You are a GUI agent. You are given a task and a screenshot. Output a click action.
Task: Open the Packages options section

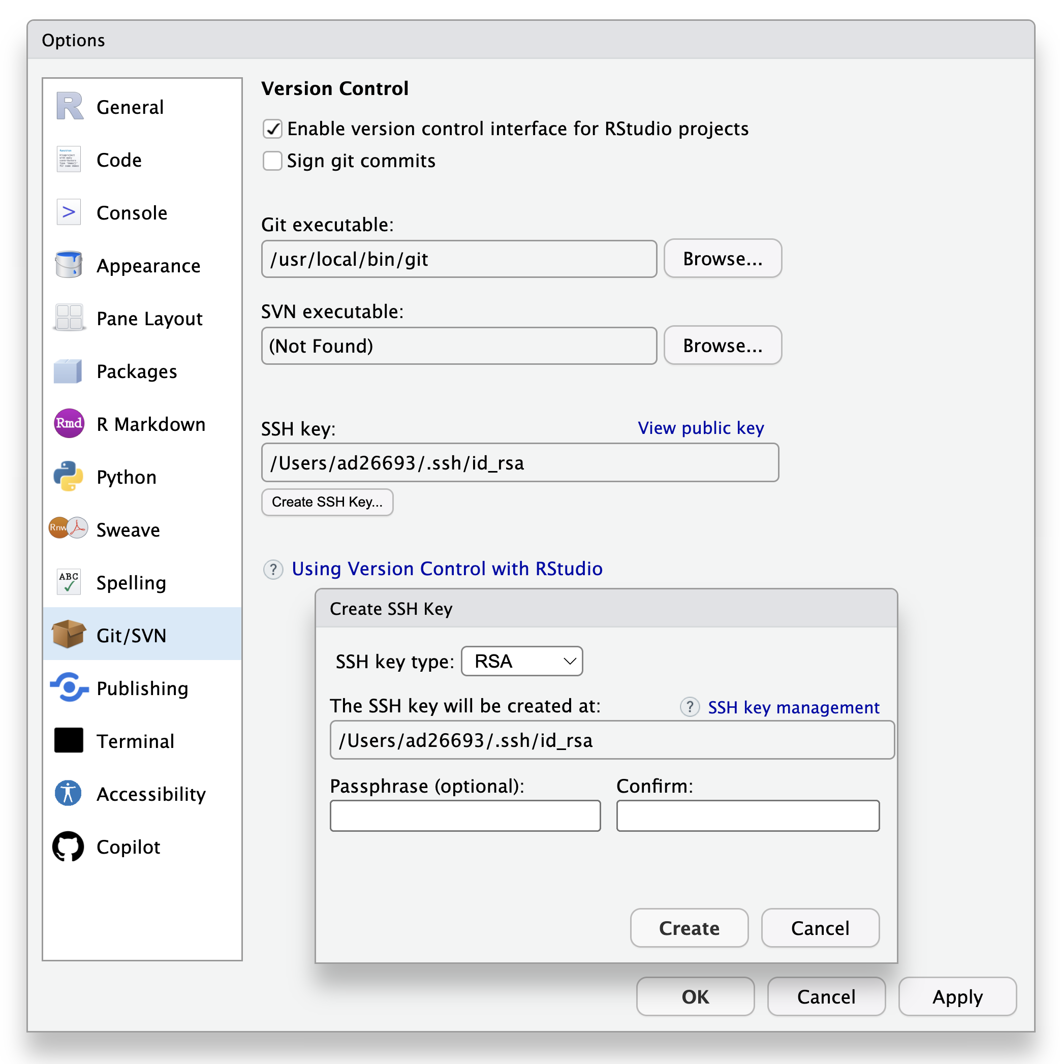pos(137,371)
